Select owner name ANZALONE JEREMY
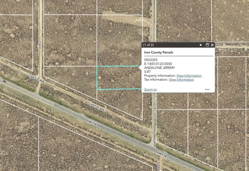Viewport: 249px width, 171px height. pyautogui.click(x=159, y=68)
